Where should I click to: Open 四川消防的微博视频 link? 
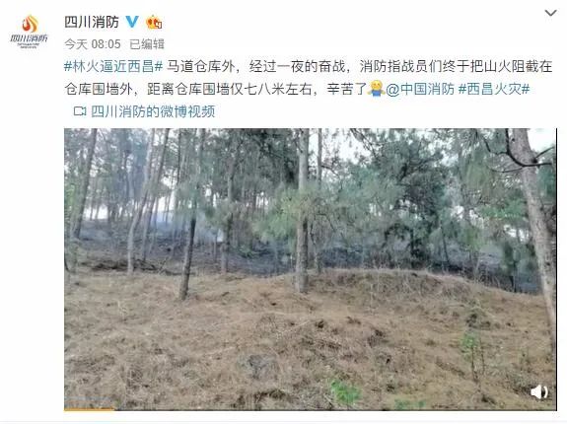pyautogui.click(x=153, y=111)
